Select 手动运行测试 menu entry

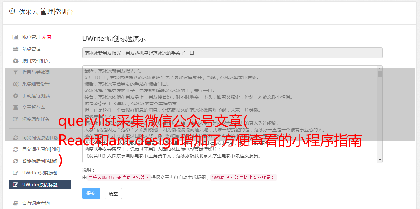36,96
